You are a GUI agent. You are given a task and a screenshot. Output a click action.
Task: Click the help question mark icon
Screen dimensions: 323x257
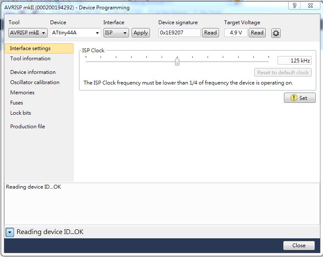(295, 6)
